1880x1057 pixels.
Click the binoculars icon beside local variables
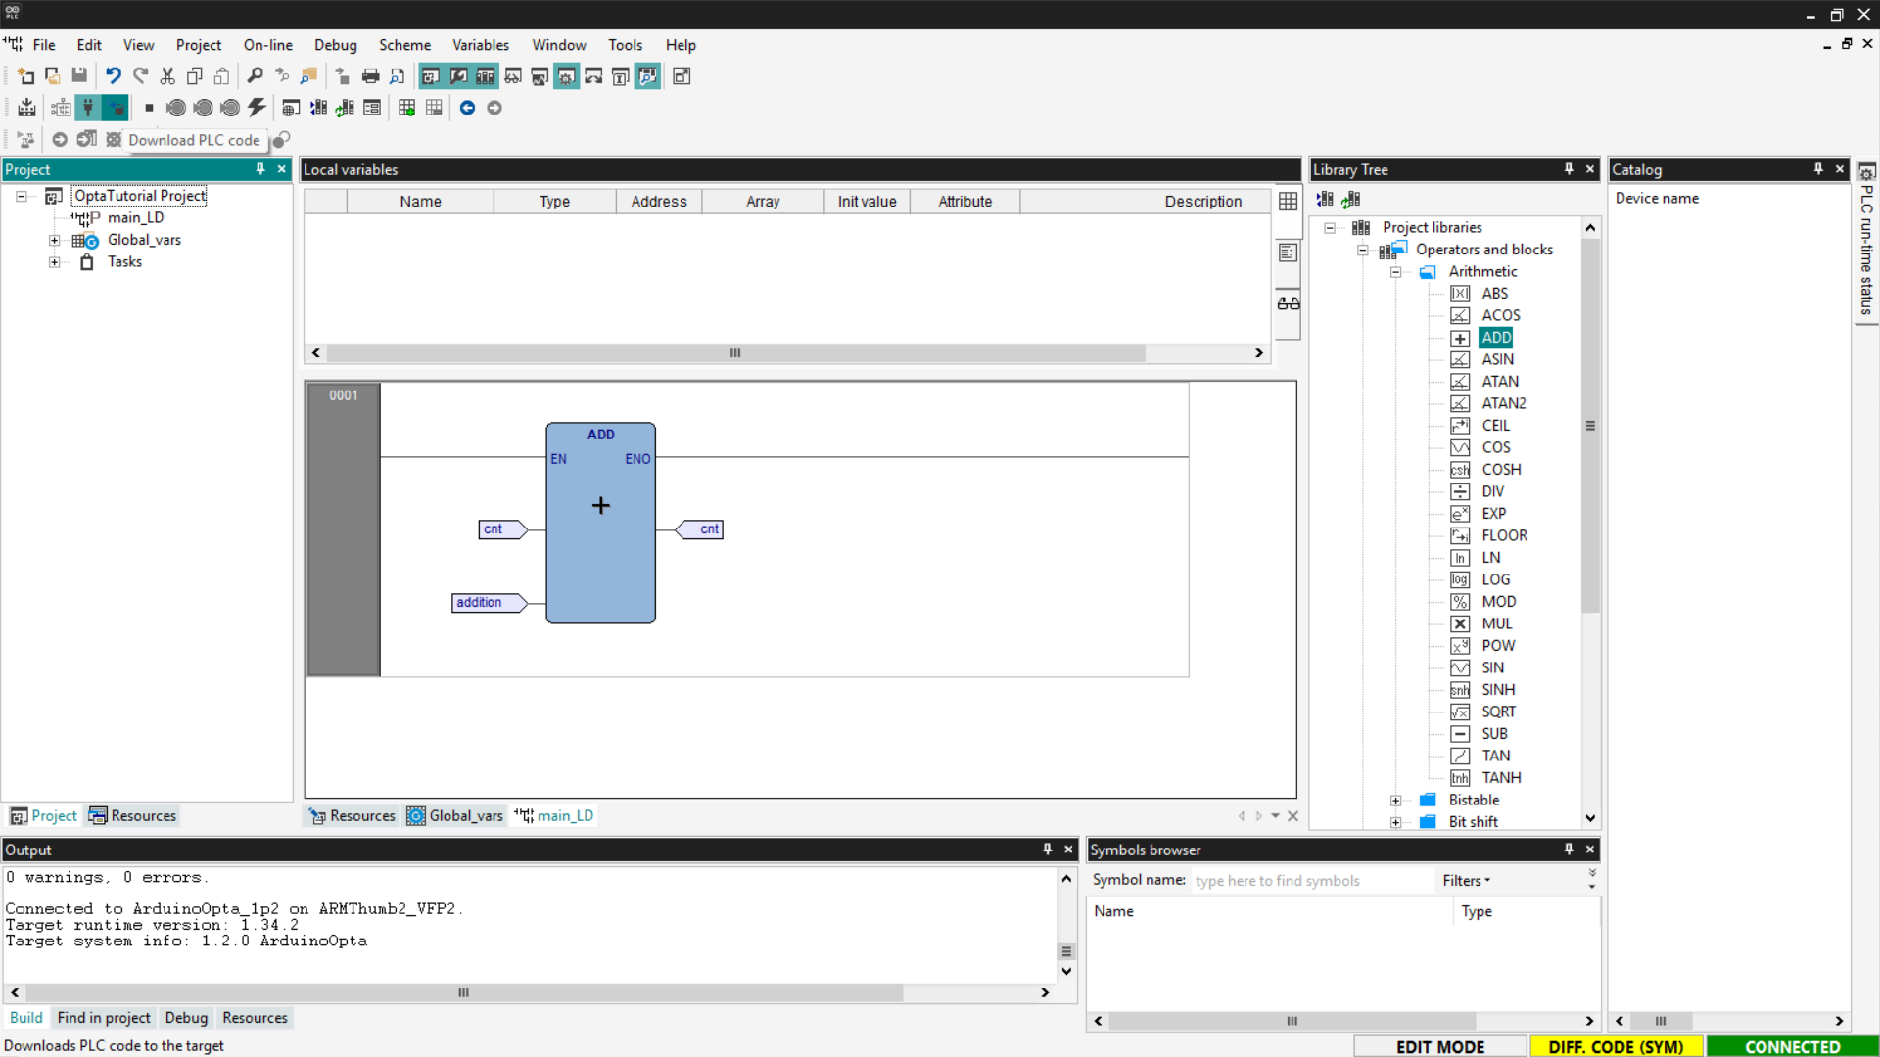click(x=1288, y=303)
